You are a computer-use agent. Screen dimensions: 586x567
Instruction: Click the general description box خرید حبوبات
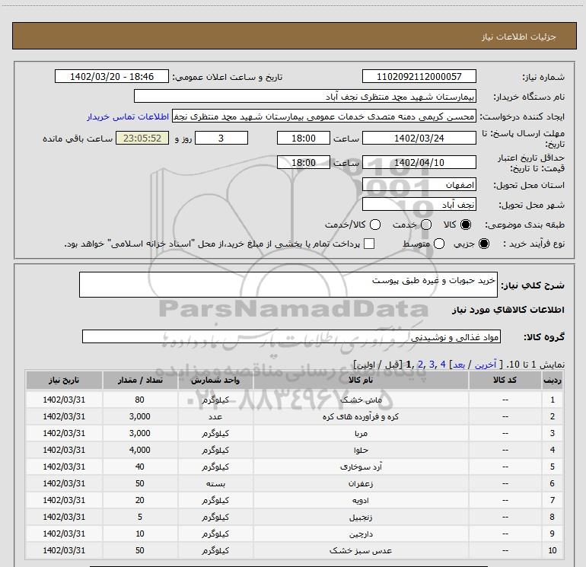(288, 285)
